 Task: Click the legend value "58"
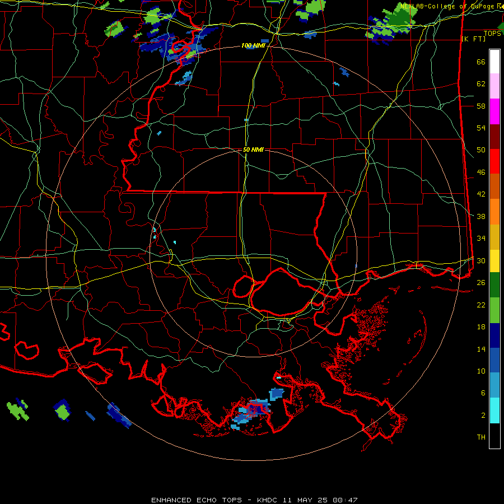481,106
